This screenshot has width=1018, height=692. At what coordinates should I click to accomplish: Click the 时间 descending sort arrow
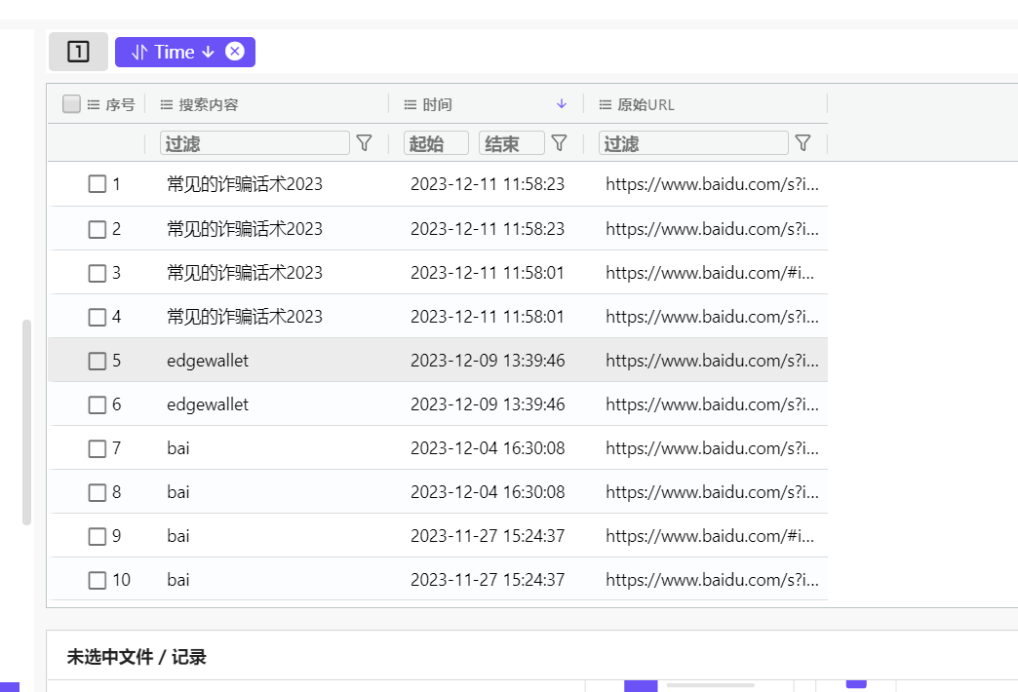pyautogui.click(x=562, y=104)
